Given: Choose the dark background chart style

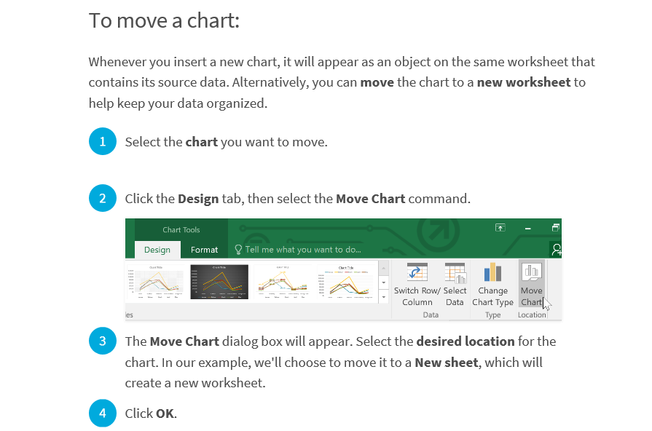Looking at the screenshot, I should click(219, 282).
